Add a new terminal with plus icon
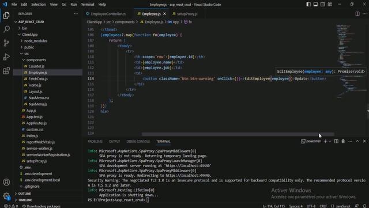 click(x=325, y=141)
